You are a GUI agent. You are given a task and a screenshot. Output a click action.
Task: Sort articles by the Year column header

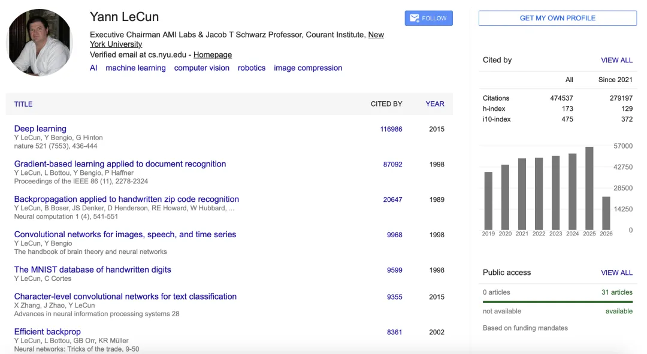click(x=435, y=104)
